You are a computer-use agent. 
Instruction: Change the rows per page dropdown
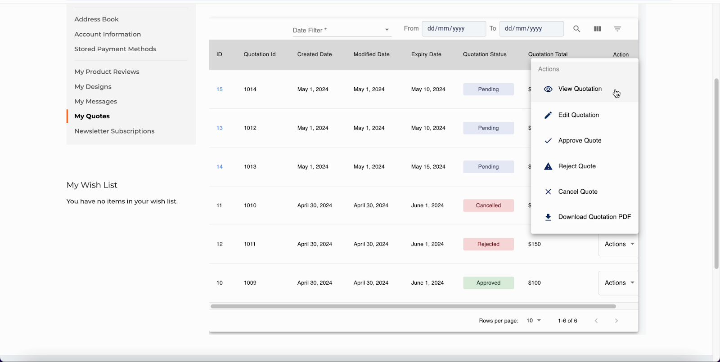click(534, 321)
